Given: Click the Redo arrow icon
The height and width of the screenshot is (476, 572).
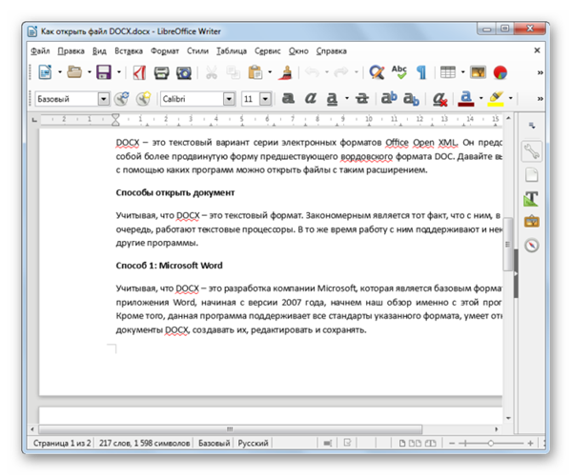Looking at the screenshot, I should pos(341,72).
